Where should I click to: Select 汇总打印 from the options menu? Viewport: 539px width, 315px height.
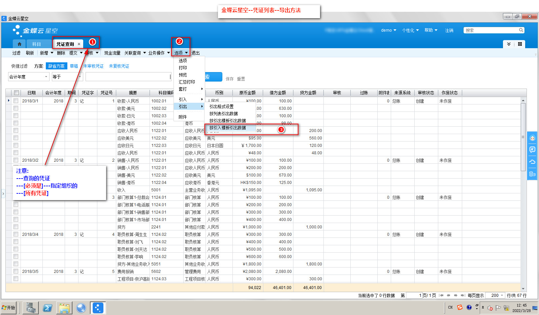coord(187,82)
